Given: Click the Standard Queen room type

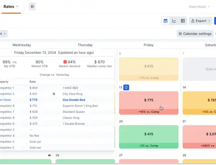Looking at the screenshot, I should point(74,112).
